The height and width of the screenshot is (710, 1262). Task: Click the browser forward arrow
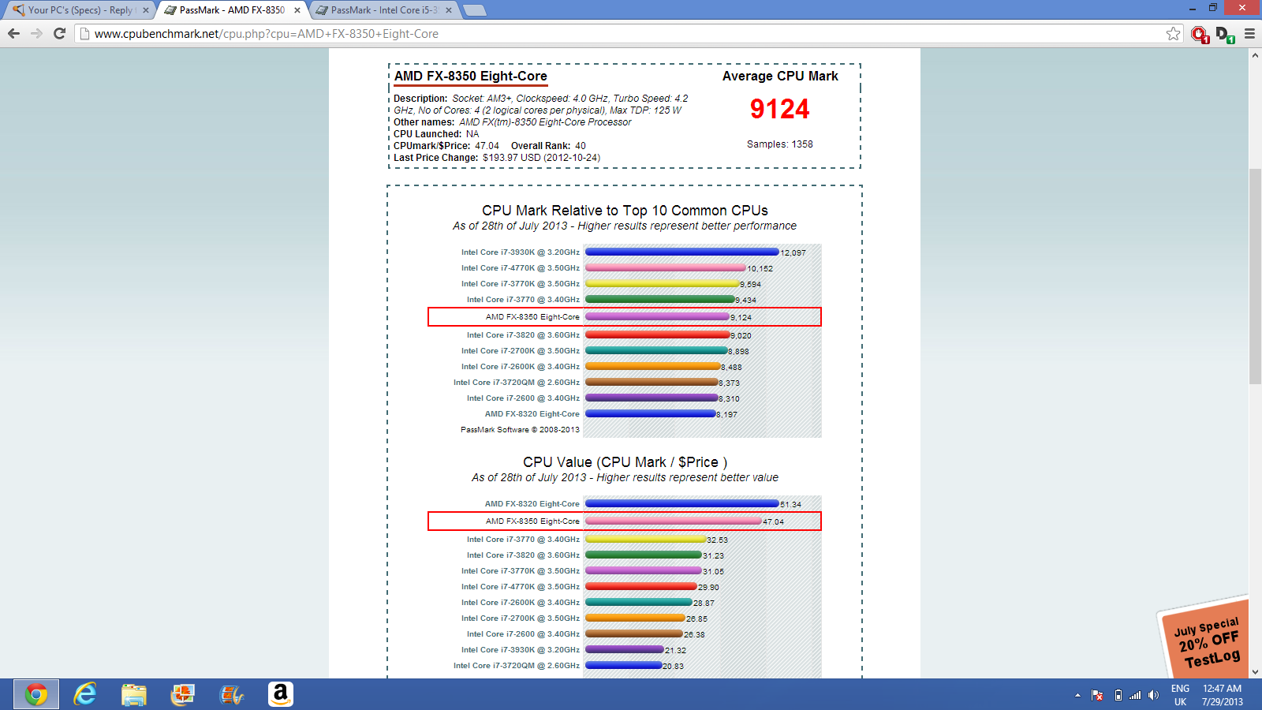click(x=36, y=33)
